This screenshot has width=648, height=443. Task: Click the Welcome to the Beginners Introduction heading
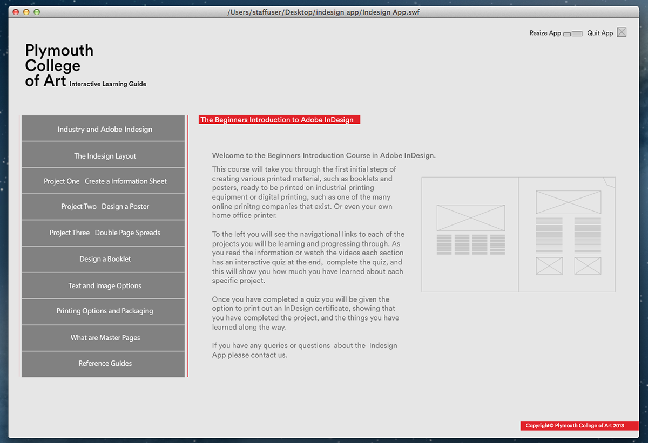[324, 155]
